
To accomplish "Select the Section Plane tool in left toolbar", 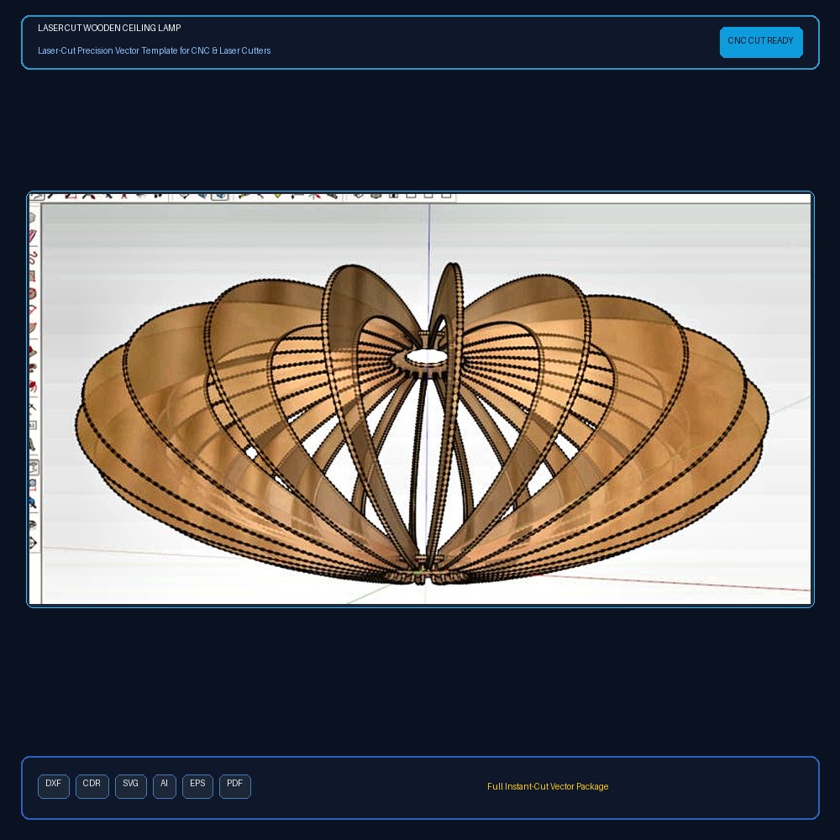I will 33,543.
